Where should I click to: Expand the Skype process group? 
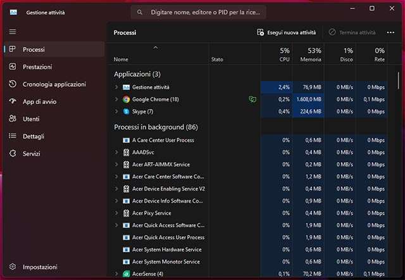click(116, 111)
